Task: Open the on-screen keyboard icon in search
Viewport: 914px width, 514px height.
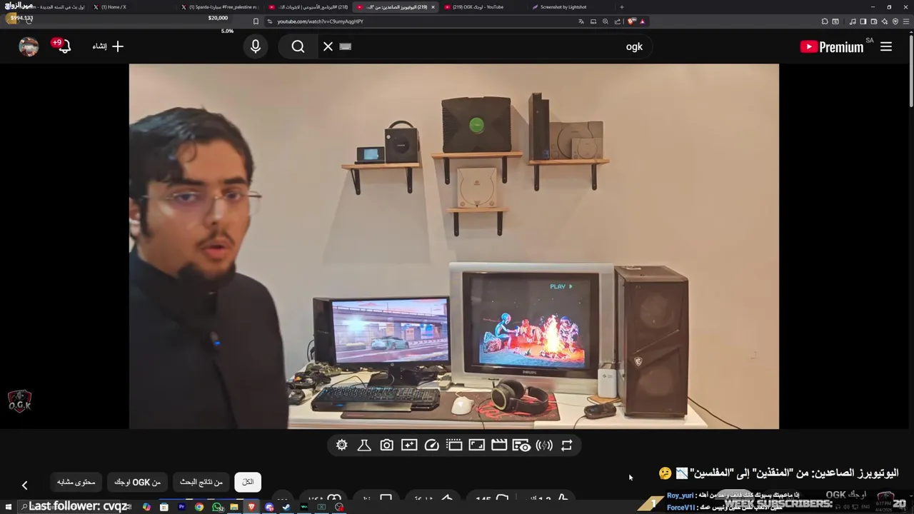Action: pos(346,46)
